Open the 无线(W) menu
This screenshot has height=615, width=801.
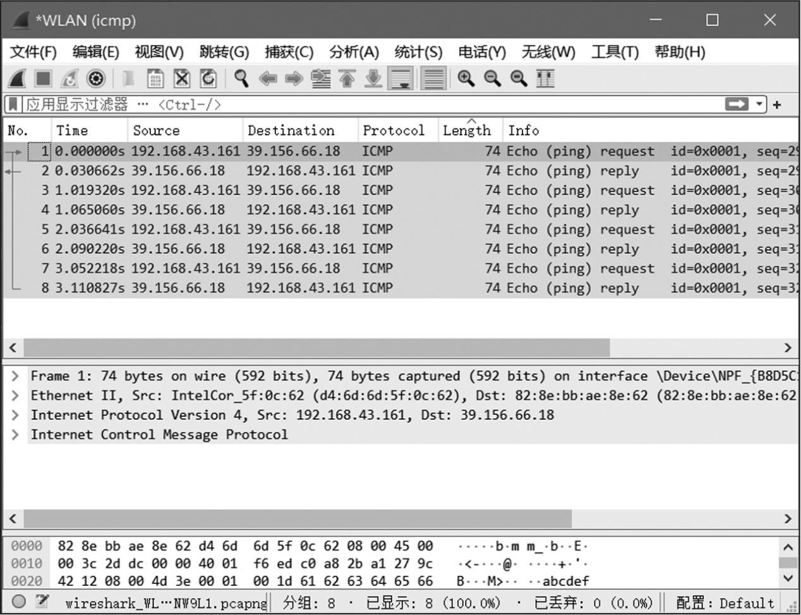548,52
